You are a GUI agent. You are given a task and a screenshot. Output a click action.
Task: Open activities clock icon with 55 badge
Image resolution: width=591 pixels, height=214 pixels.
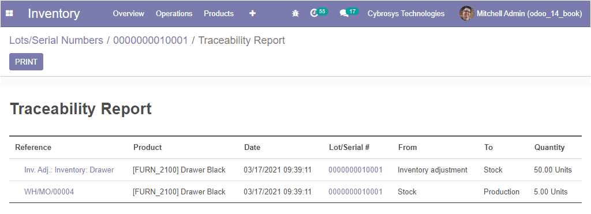[319, 13]
